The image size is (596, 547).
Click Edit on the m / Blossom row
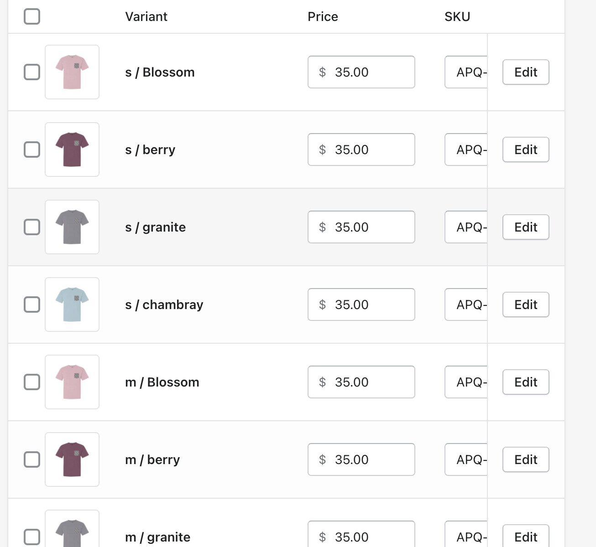click(x=526, y=382)
